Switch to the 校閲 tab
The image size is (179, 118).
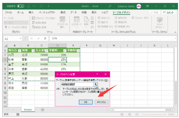[x=84, y=12]
